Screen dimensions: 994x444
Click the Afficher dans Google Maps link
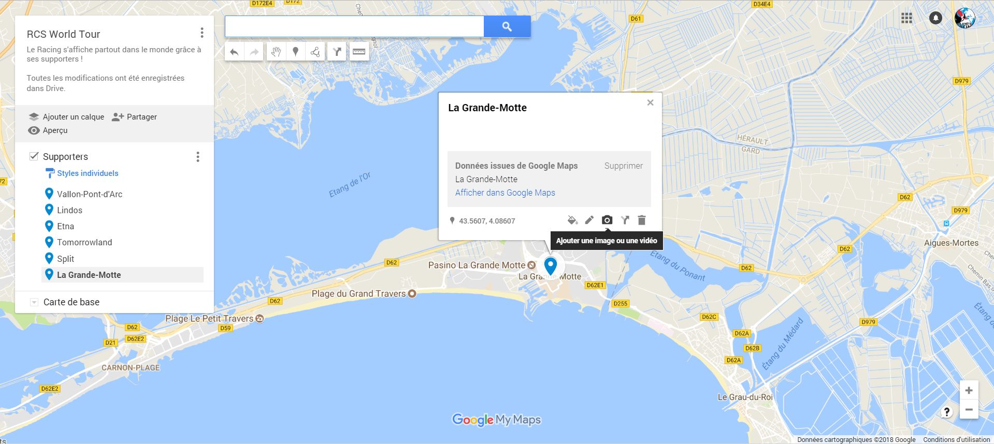(x=505, y=193)
